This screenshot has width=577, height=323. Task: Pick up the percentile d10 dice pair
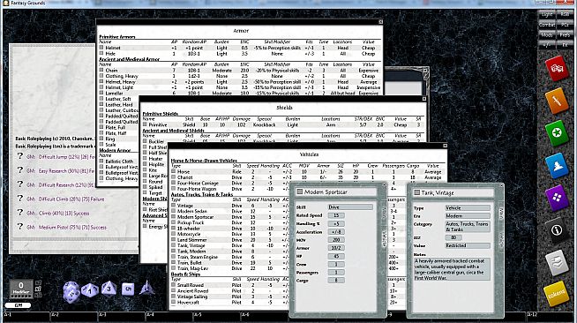[71, 292]
